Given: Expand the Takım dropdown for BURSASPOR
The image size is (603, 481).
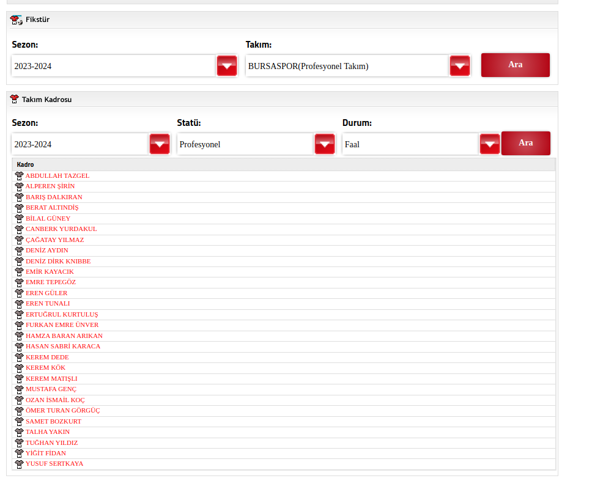Looking at the screenshot, I should [459, 66].
